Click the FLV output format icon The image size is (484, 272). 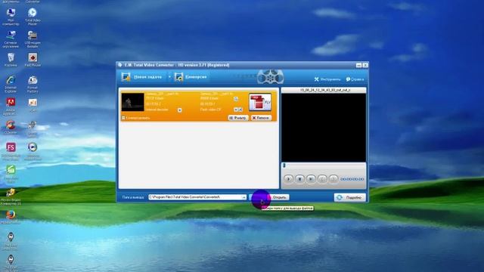[x=260, y=103]
